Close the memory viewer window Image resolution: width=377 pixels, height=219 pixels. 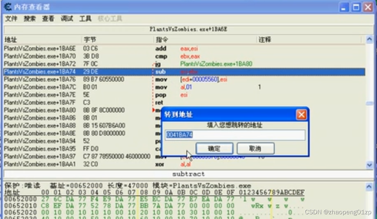coord(368,7)
